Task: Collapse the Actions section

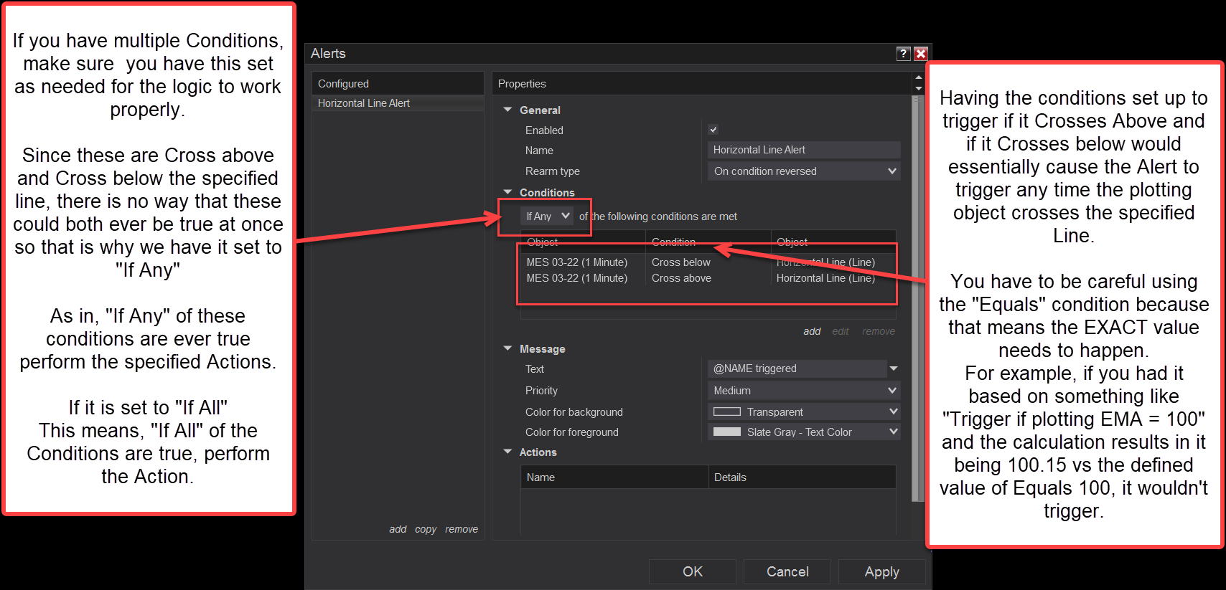Action: (508, 452)
